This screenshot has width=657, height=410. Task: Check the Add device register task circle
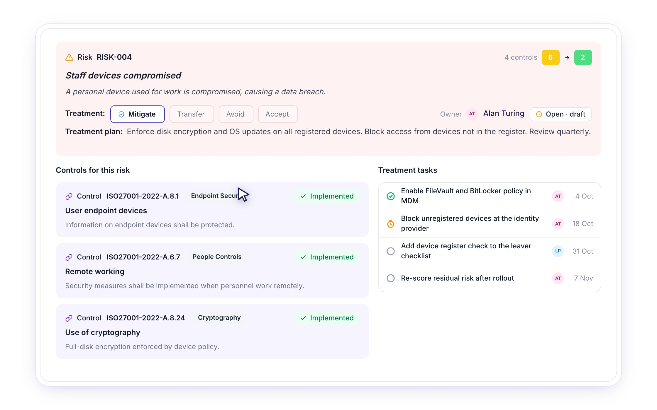click(x=391, y=251)
